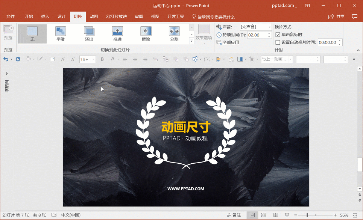Start slide show from status bar
Screen dimensions: 363x220
(x=287, y=215)
